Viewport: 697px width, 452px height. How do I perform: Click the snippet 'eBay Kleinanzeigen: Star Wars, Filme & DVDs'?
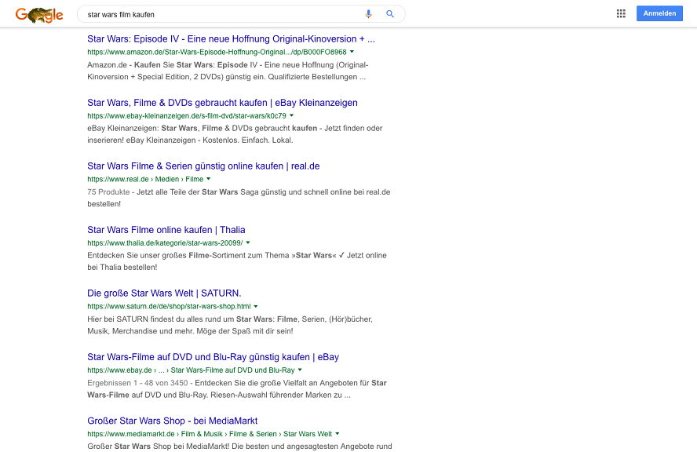pyautogui.click(x=235, y=134)
